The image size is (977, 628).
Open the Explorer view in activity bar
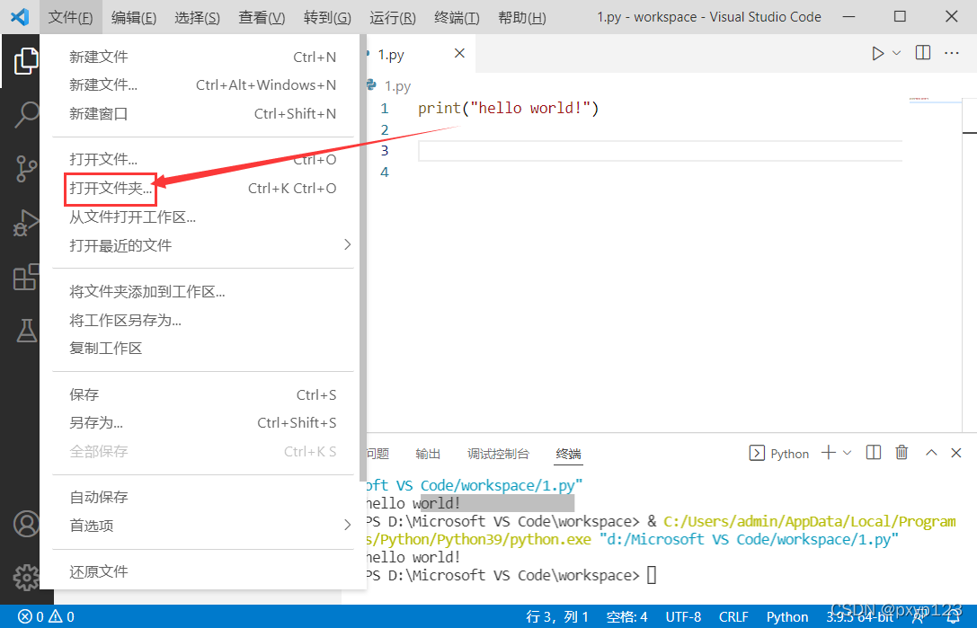point(23,61)
